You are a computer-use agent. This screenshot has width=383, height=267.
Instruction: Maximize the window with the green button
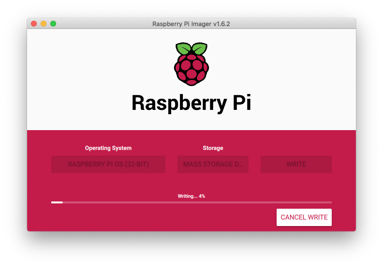tap(53, 24)
